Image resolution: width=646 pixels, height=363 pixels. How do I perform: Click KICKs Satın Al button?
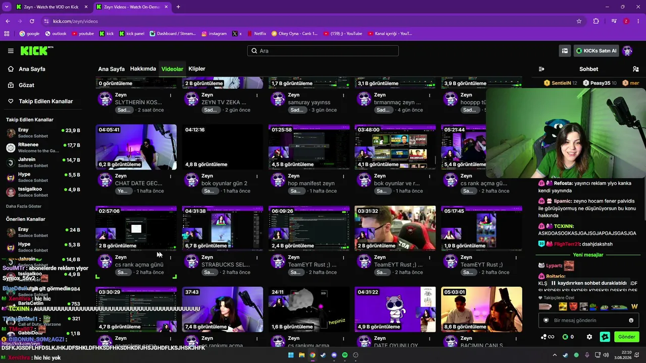(x=597, y=51)
